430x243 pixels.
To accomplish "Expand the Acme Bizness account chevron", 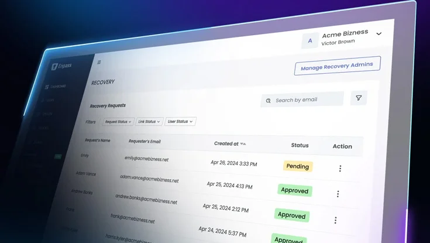I will click(379, 34).
